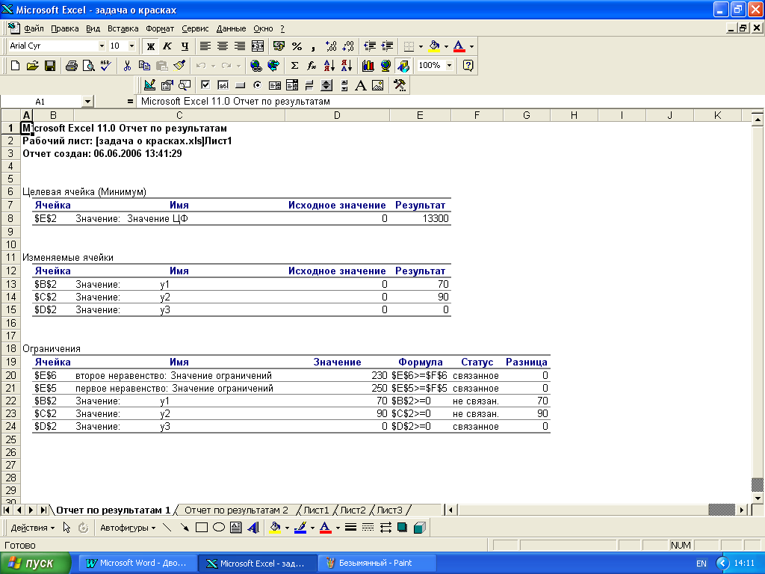Click the Save floppy disk icon
The image size is (765, 574).
[x=50, y=66]
